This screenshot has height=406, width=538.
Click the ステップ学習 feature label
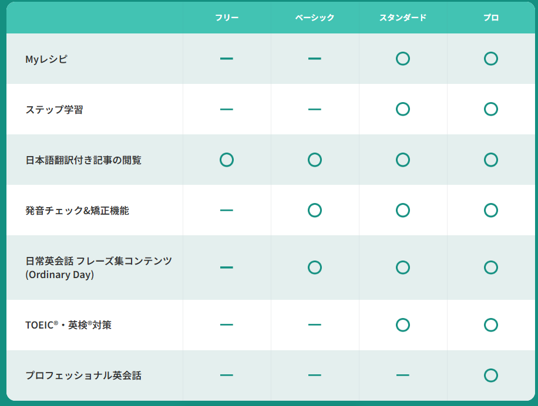coord(54,110)
